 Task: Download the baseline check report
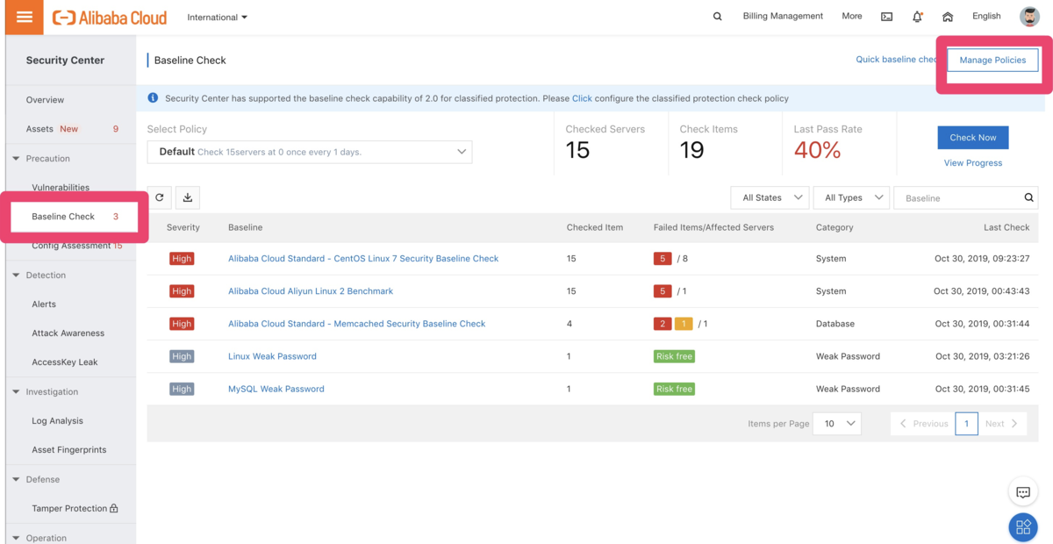188,197
